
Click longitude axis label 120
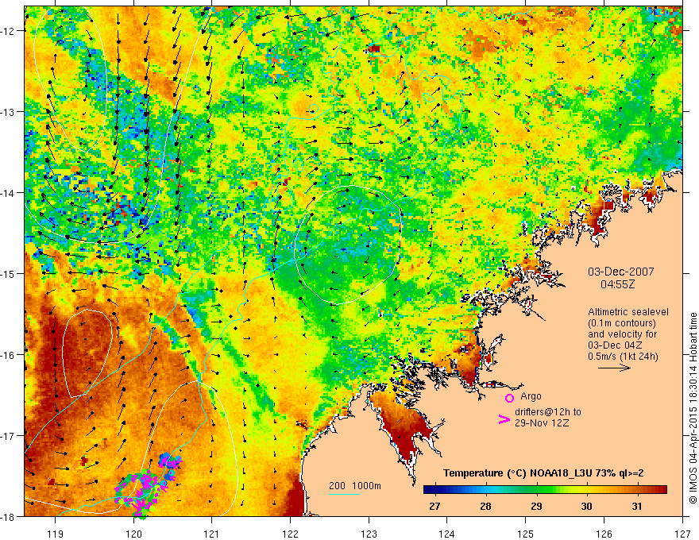pos(133,534)
